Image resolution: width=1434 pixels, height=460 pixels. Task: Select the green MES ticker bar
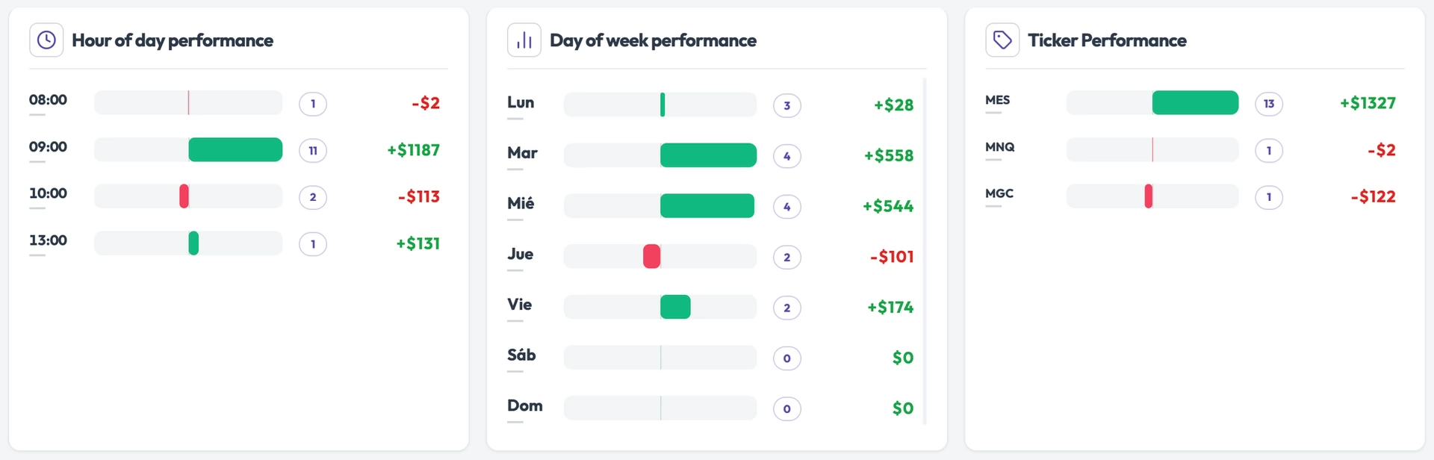tap(1195, 102)
